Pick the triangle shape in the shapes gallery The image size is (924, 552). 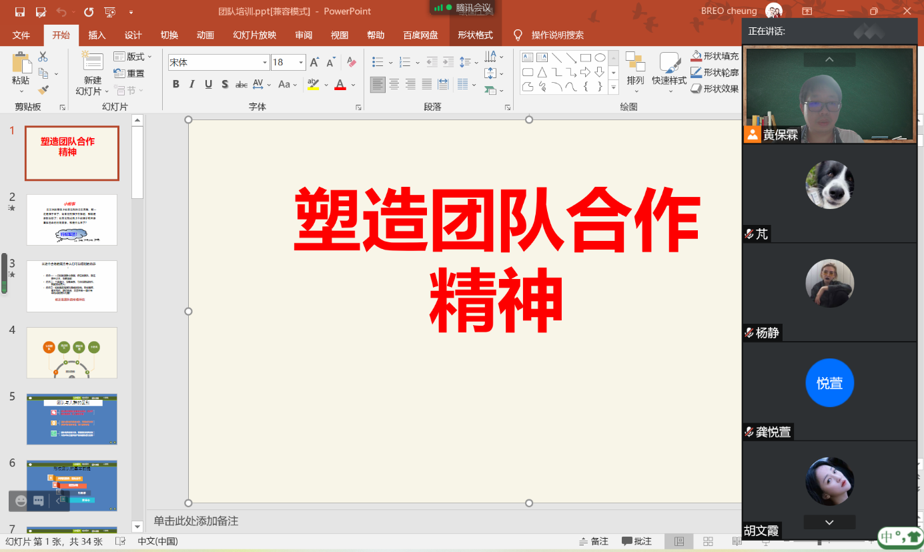tap(542, 72)
